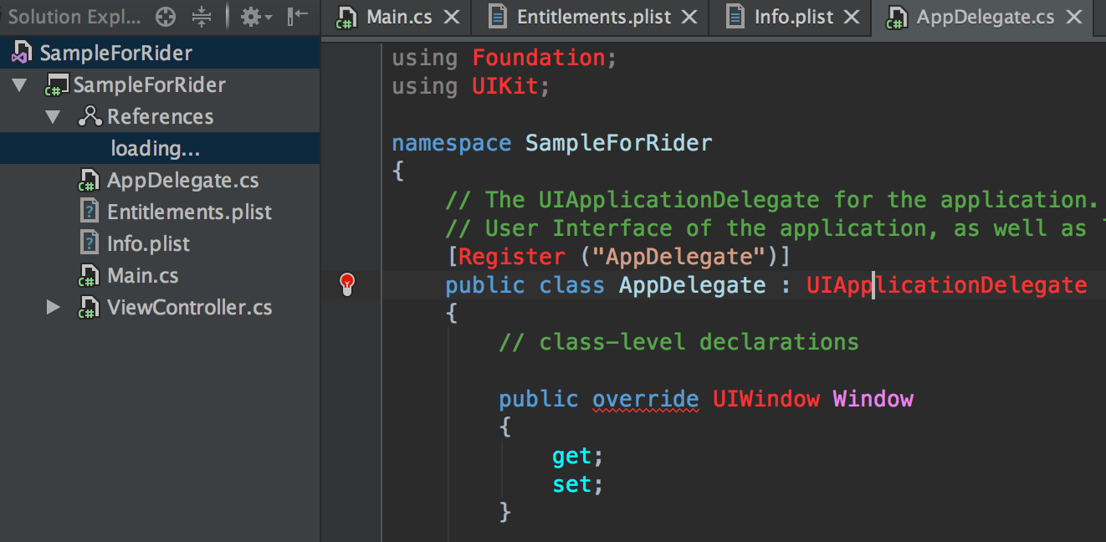Select Main.cs in the tree
Screen dimensions: 1106x542
coord(142,276)
